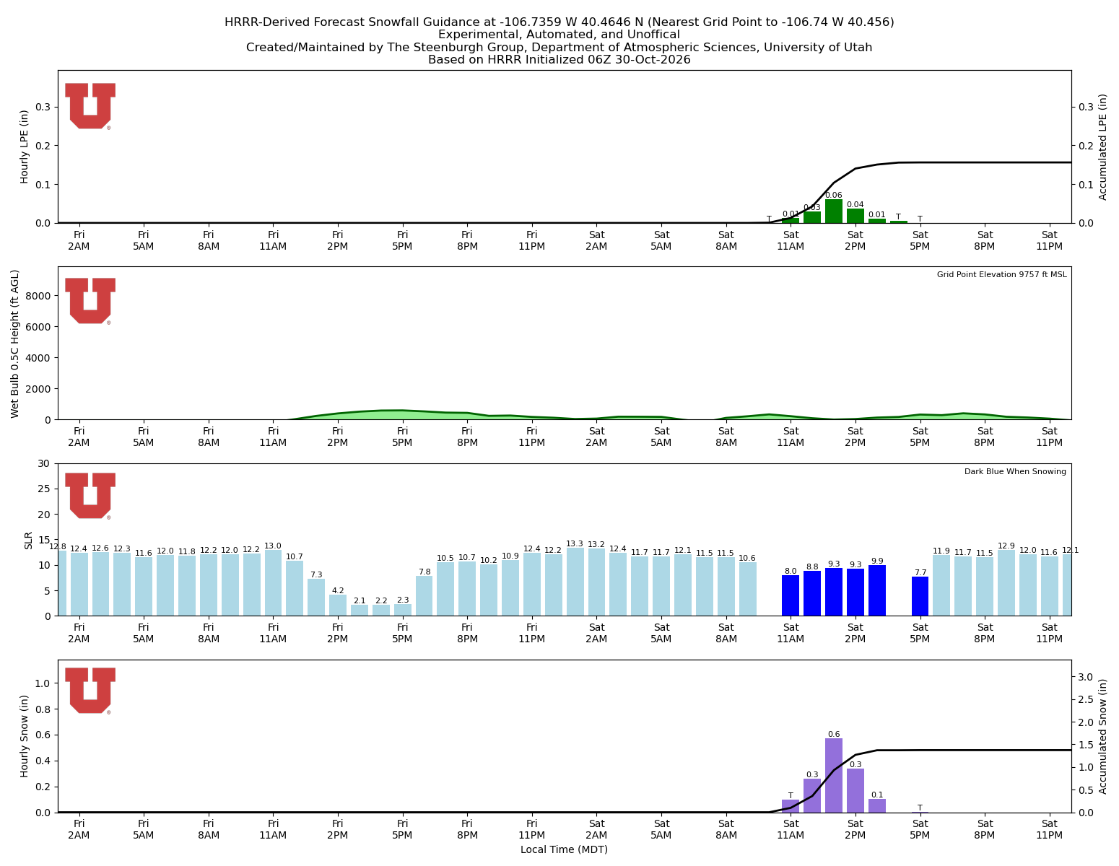This screenshot has width=1119, height=866.
Task: Click 'Sat 11AM' tick under Hourly LPE chart
Action: coord(791,240)
